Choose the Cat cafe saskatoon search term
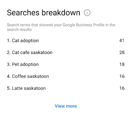 (32, 52)
